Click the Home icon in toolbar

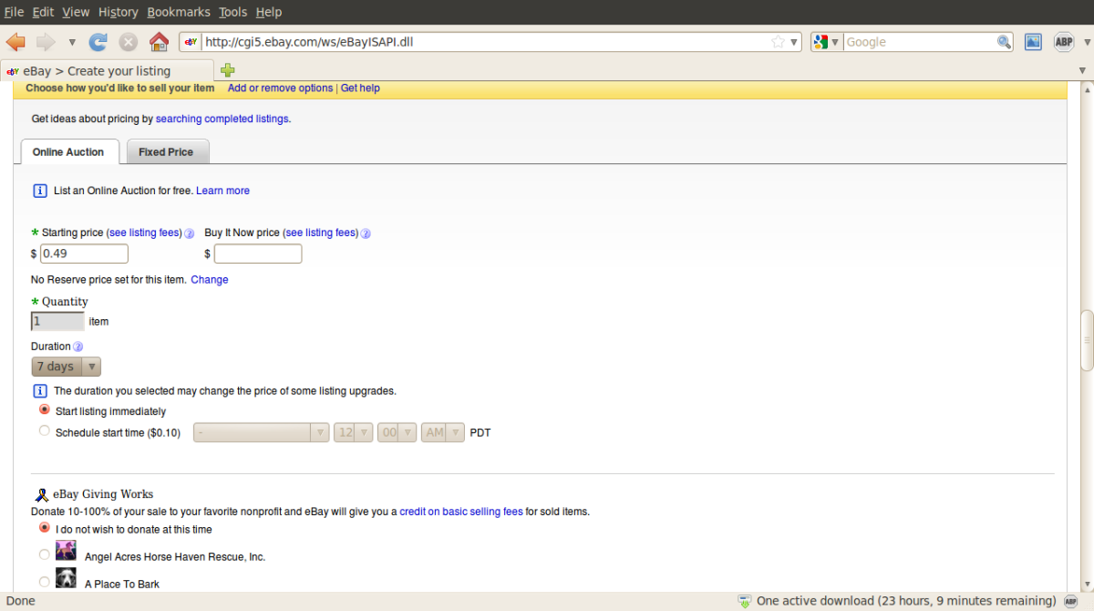[159, 41]
